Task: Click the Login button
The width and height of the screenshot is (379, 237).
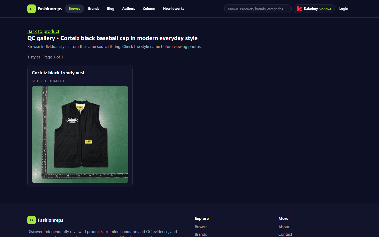Action: (x=344, y=9)
